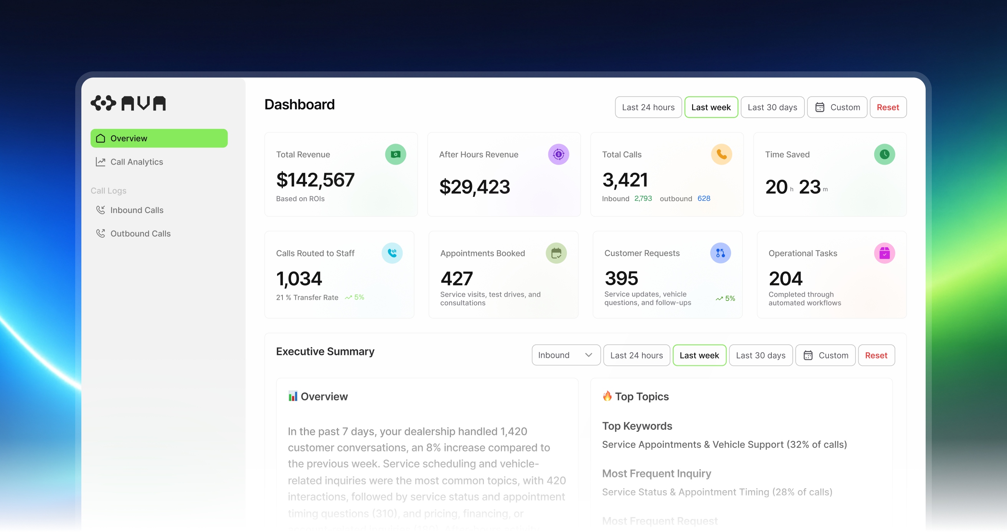
Task: Open the Custom date picker in the Dashboard header
Action: [837, 107]
